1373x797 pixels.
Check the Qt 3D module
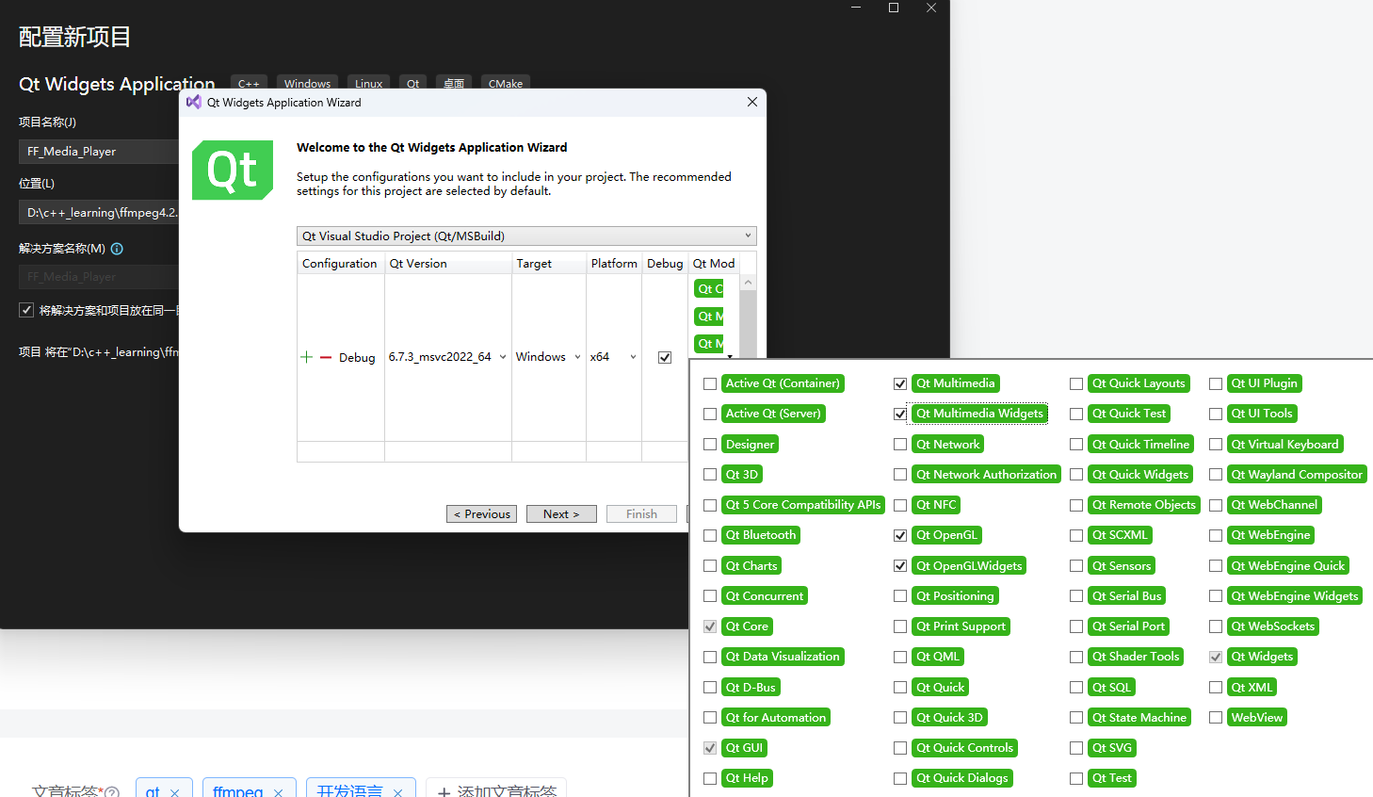coord(710,475)
